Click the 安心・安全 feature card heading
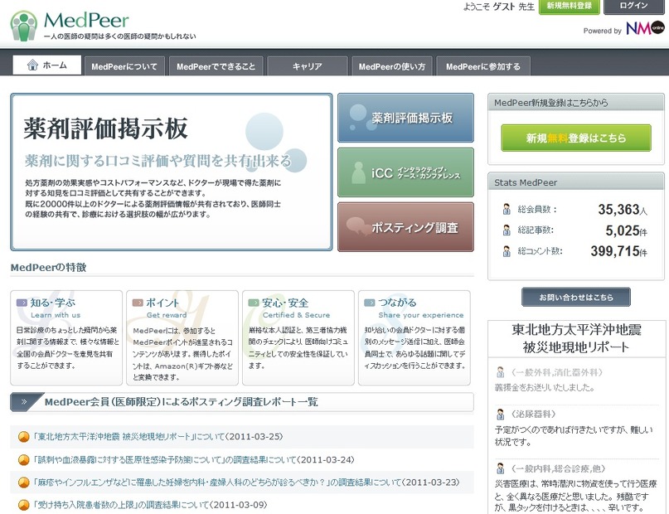The width and height of the screenshot is (669, 514). pyautogui.click(x=285, y=303)
